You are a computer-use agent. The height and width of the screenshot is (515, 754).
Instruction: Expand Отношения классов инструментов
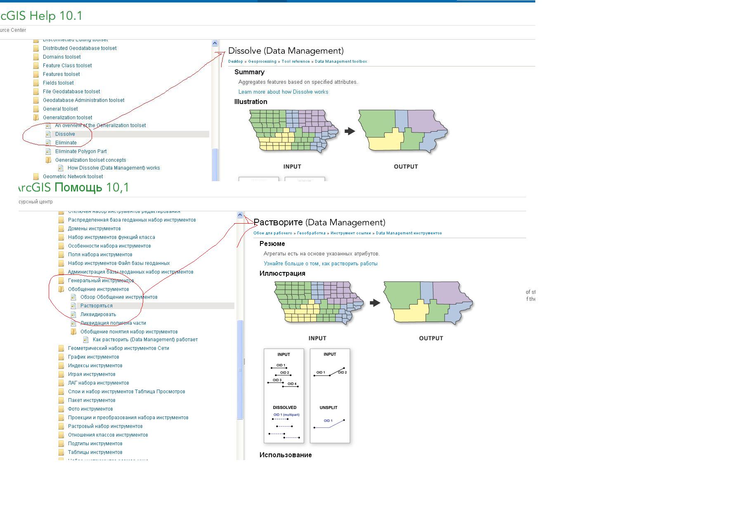tap(61, 435)
